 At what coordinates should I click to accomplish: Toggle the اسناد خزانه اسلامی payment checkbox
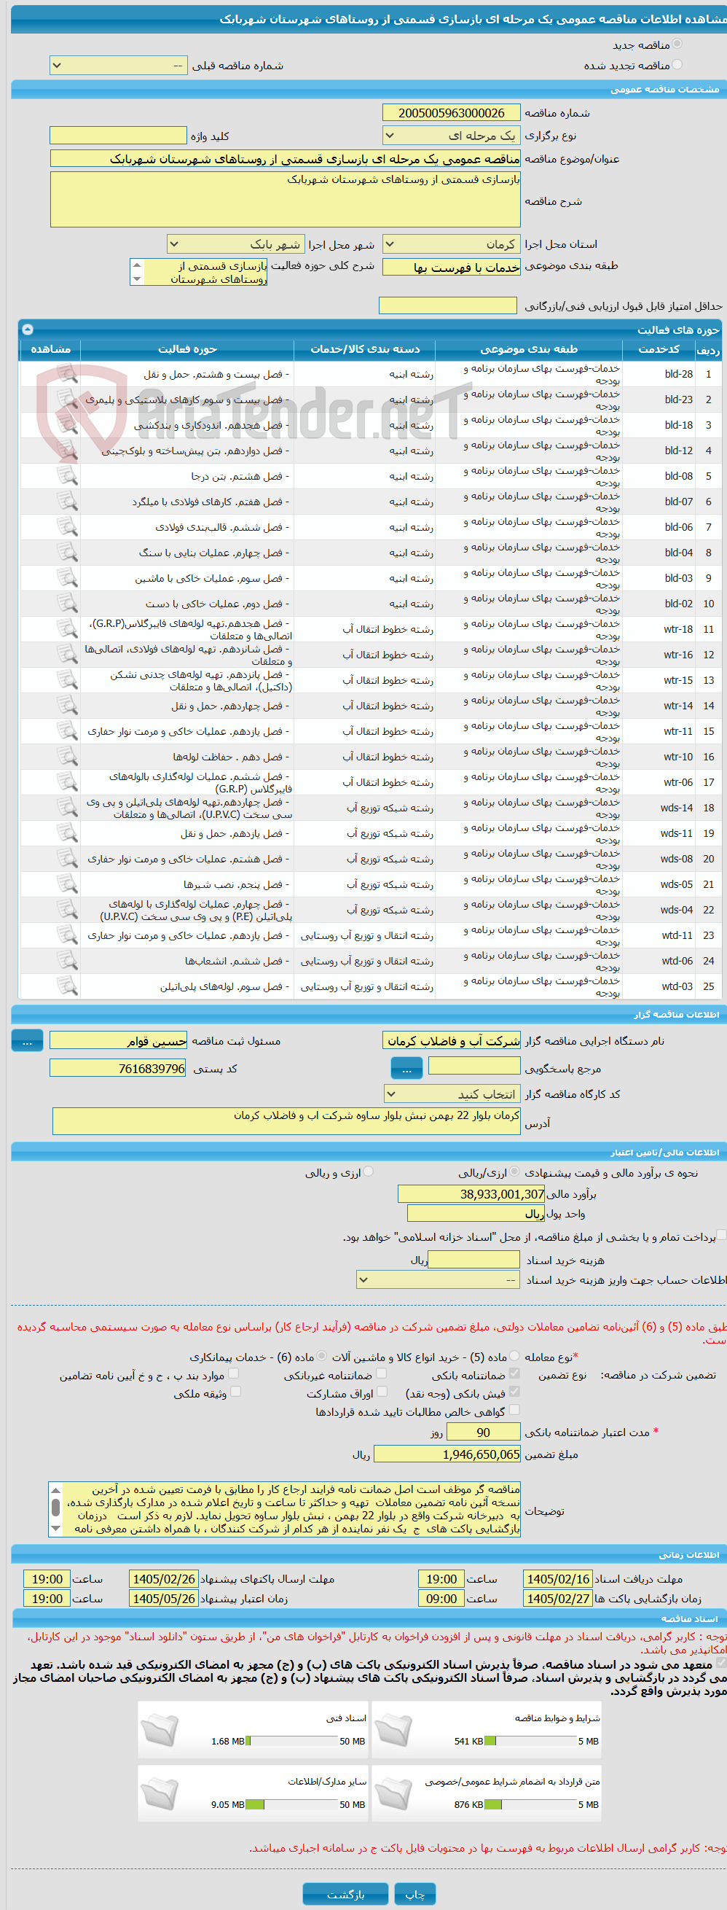tap(721, 1234)
